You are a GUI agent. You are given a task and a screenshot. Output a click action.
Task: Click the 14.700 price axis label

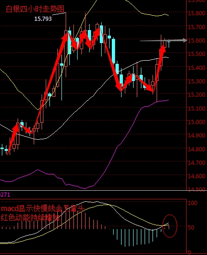point(196,162)
